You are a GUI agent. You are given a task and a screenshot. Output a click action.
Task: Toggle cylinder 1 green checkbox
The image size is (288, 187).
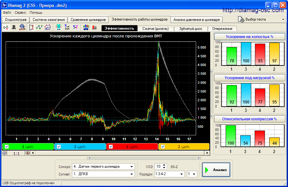pyautogui.click(x=7, y=146)
